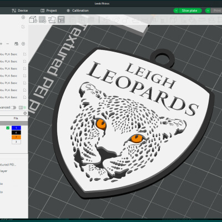Image resolution: width=222 pixels, height=222 pixels.
Task: Open the Device tab
Action: [19, 11]
